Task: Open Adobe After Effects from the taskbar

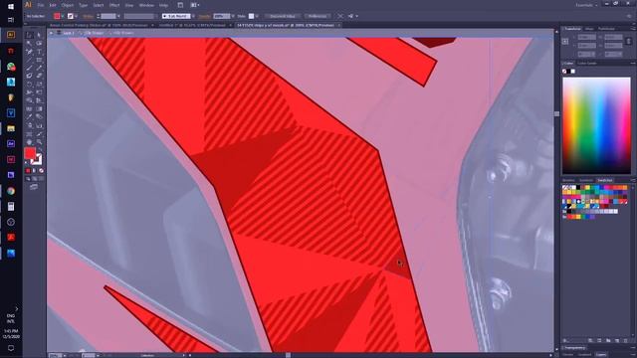Action: pyautogui.click(x=11, y=143)
